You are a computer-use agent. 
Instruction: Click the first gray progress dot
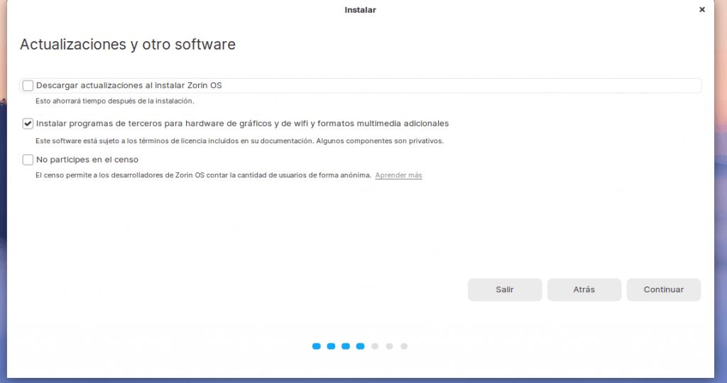pyautogui.click(x=375, y=346)
